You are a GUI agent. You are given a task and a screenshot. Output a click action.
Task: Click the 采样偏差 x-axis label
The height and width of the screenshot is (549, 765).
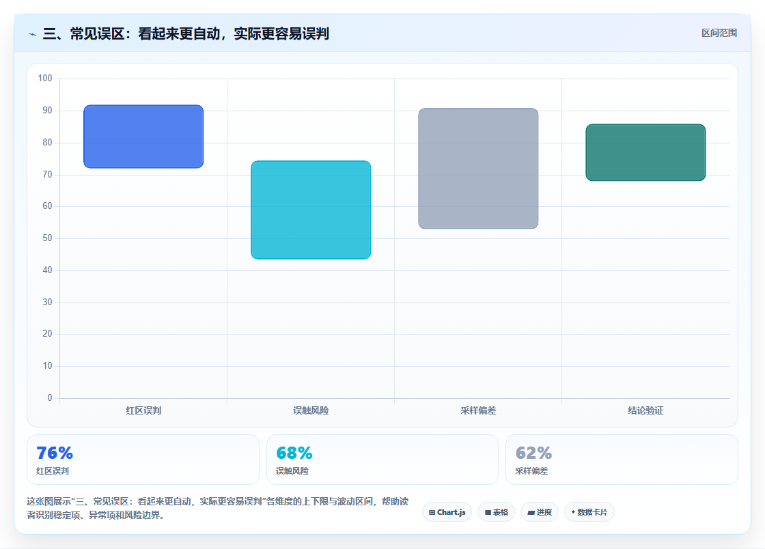tap(478, 410)
